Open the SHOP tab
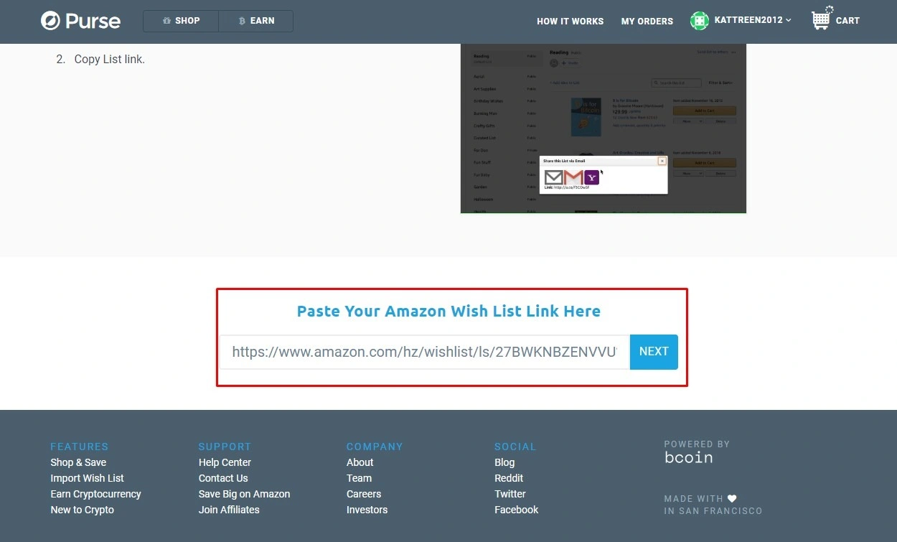The width and height of the screenshot is (897, 542). 181,21
